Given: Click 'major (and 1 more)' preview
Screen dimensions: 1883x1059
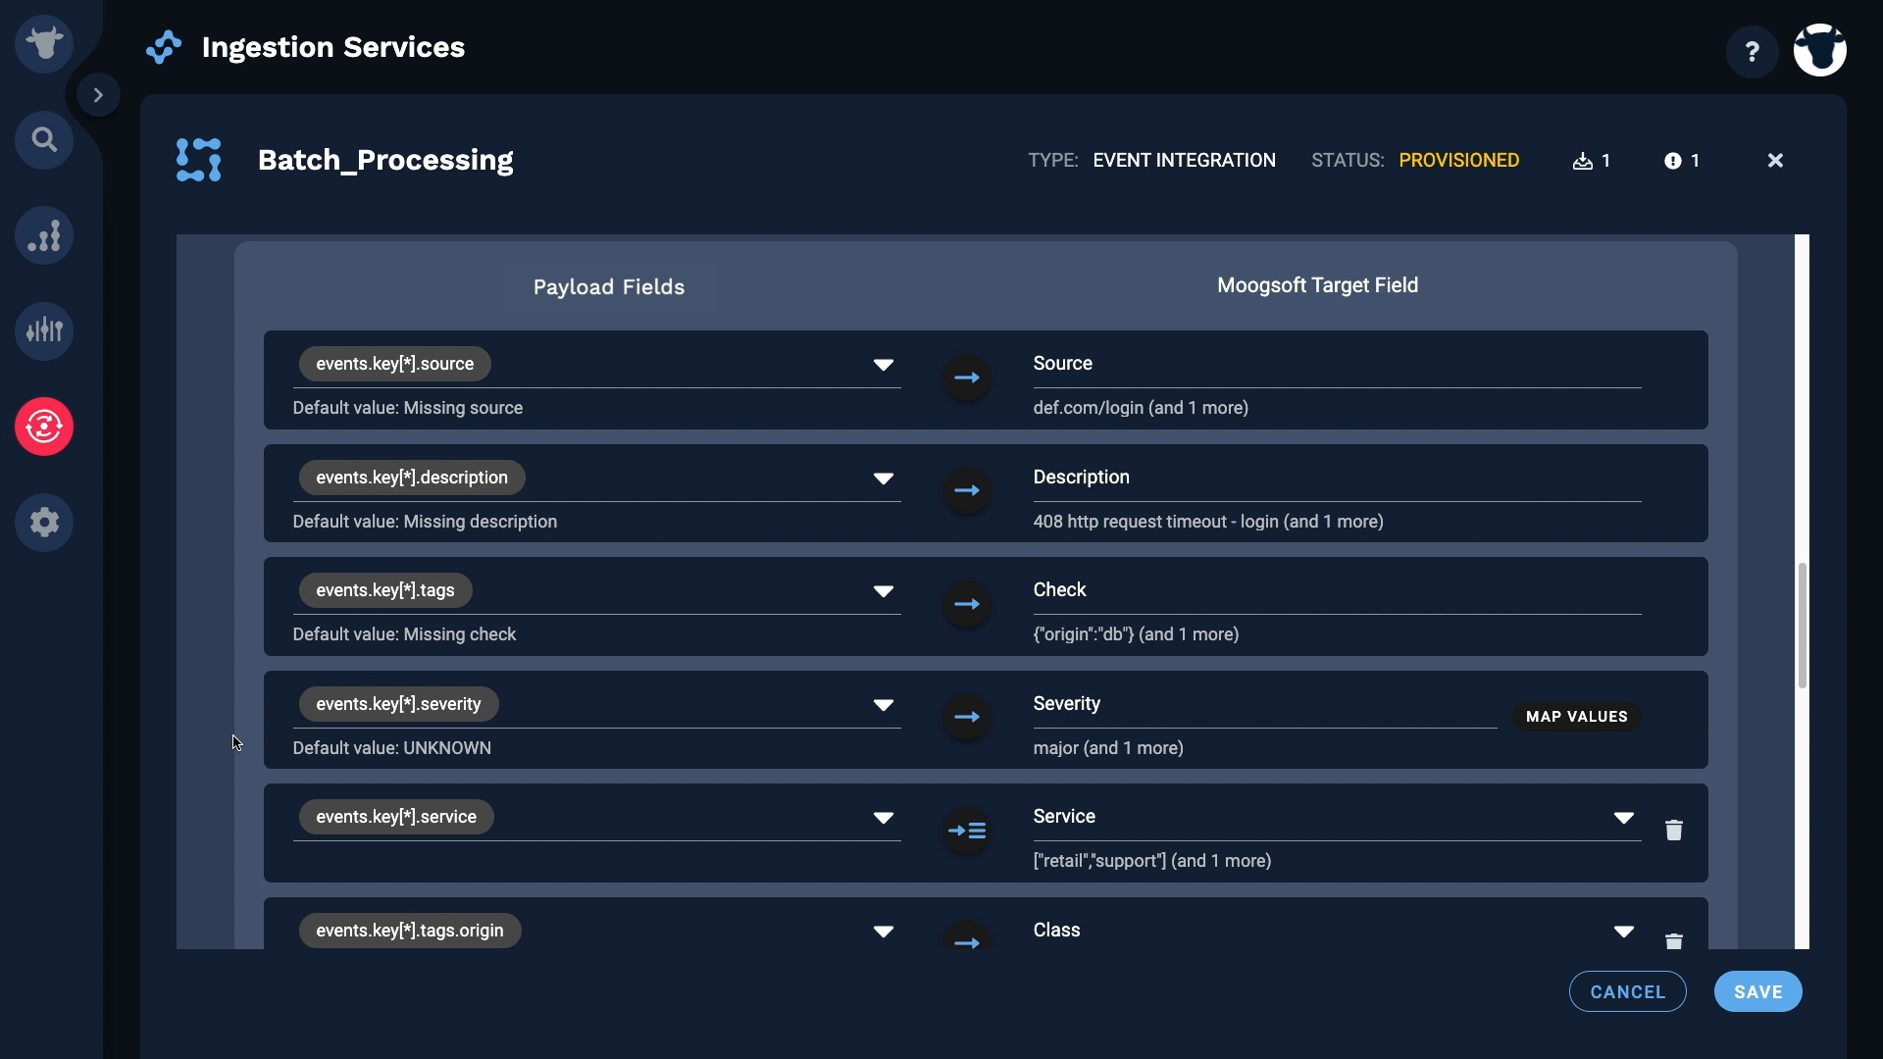Looking at the screenshot, I should 1108,748.
